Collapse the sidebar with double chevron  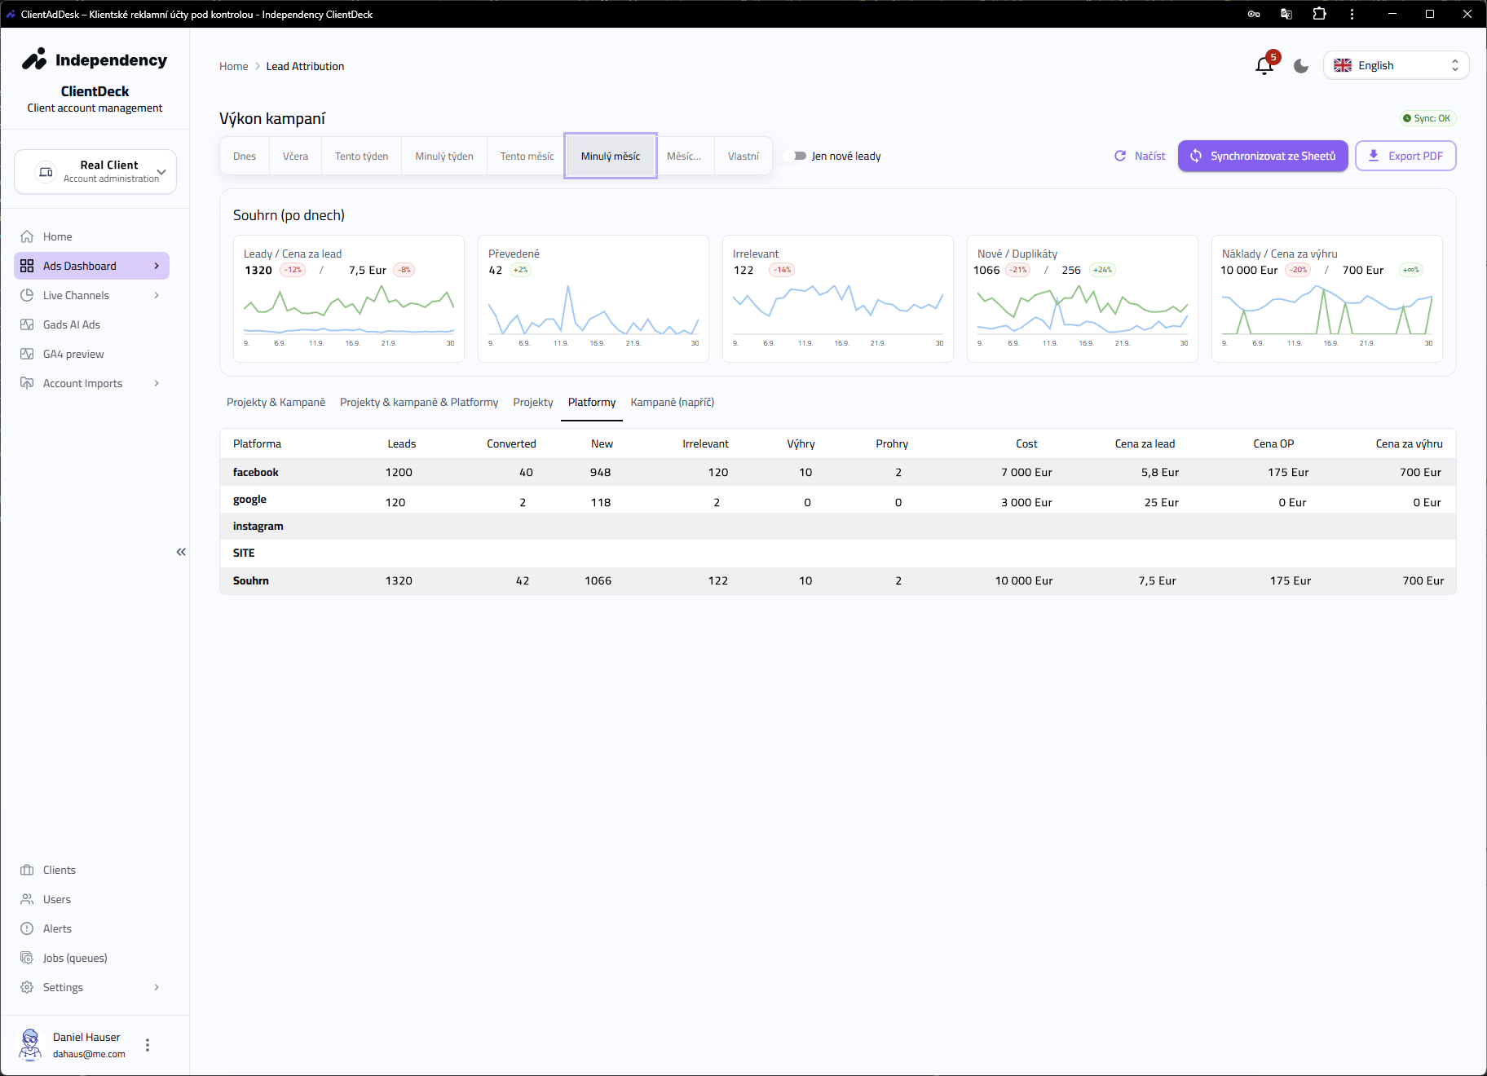[x=181, y=552]
